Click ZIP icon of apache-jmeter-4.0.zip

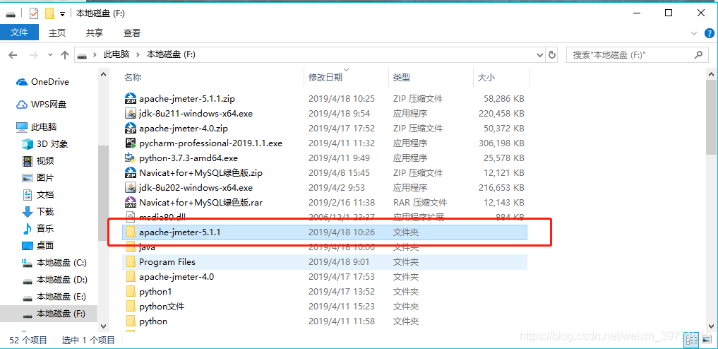tap(131, 129)
